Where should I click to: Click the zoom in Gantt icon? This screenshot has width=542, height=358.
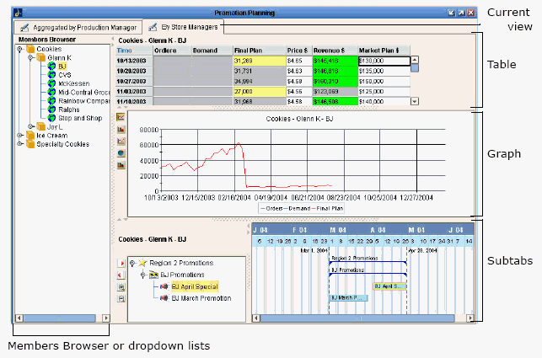coord(121,286)
